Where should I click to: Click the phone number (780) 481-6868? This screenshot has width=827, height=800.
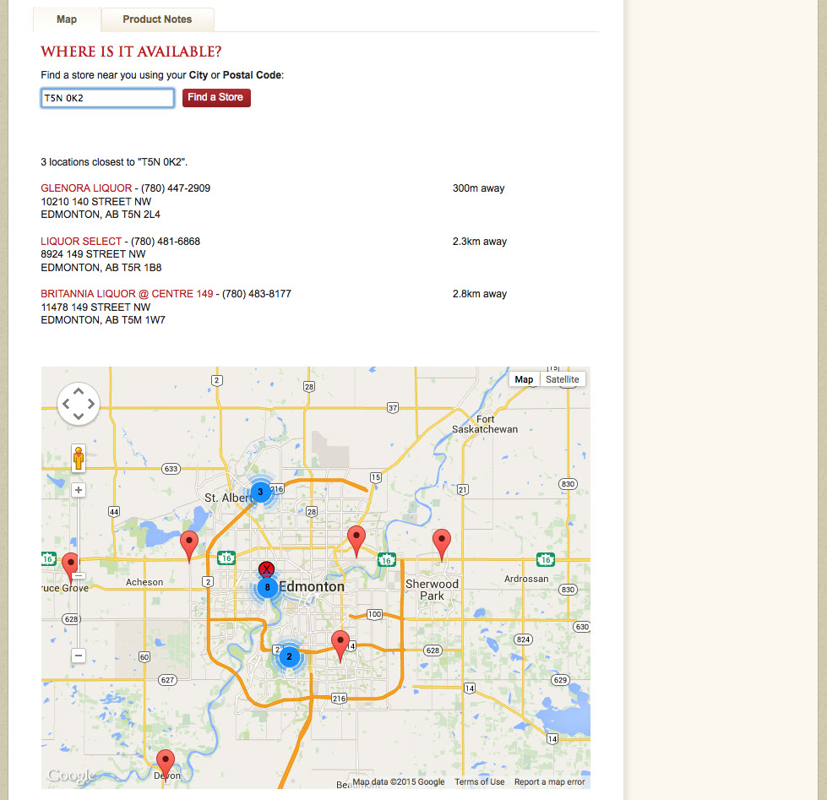click(x=166, y=242)
